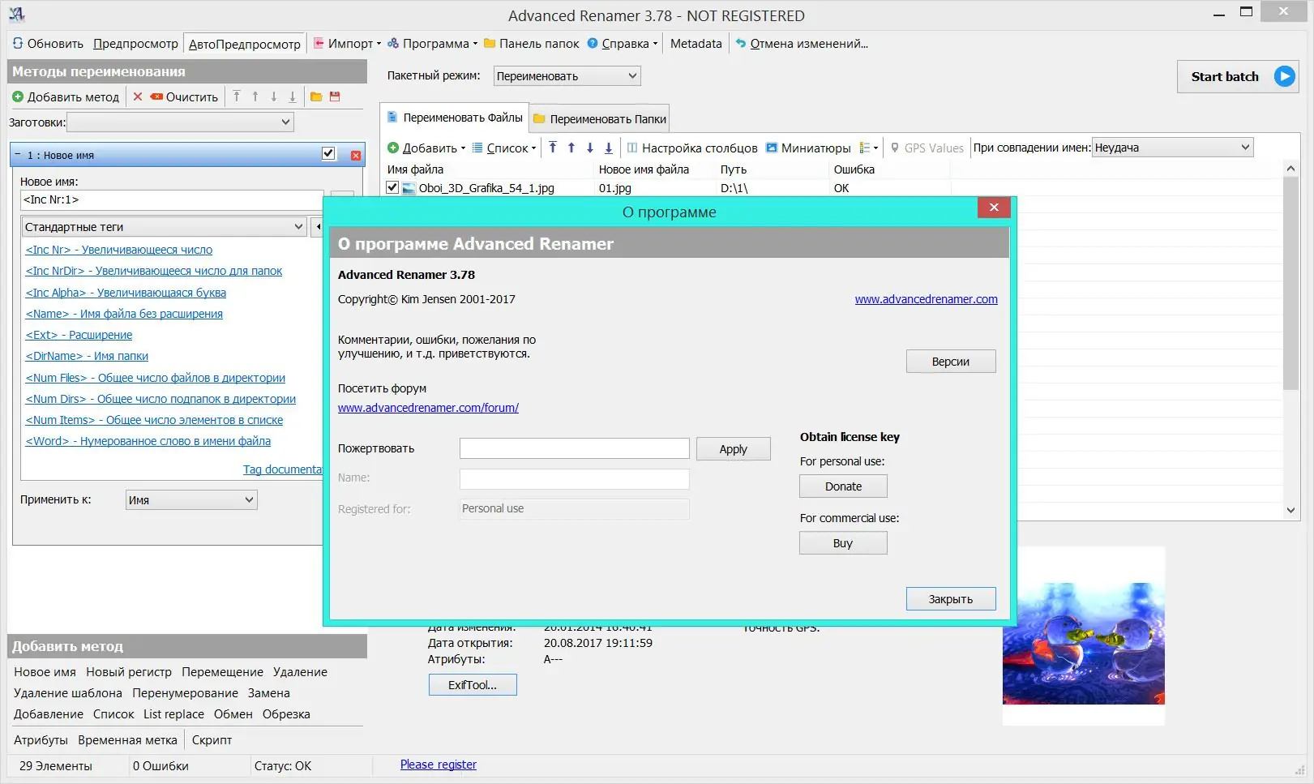This screenshot has width=1314, height=784.
Task: Click the save preset floppy icon
Action: point(335,96)
